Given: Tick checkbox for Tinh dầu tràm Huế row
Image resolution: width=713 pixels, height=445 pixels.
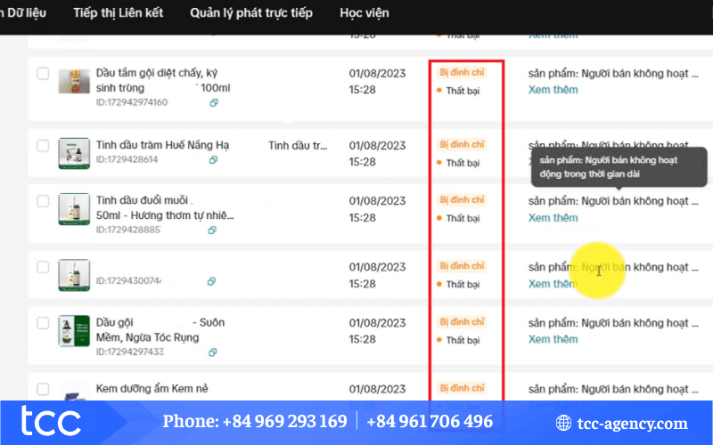Looking at the screenshot, I should pos(43,146).
